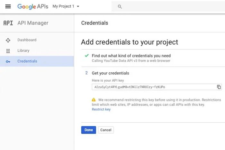Click the Credentials key icon
The image size is (225, 150).
point(8,61)
